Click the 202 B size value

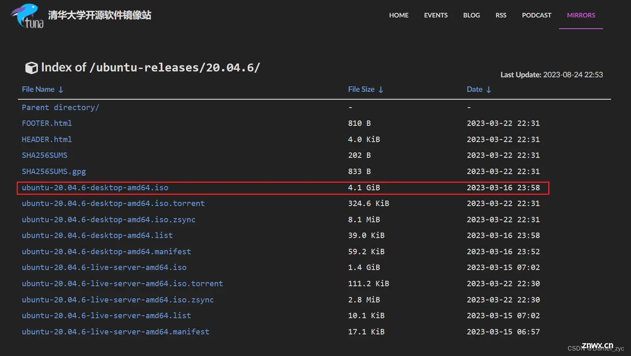[x=359, y=155]
